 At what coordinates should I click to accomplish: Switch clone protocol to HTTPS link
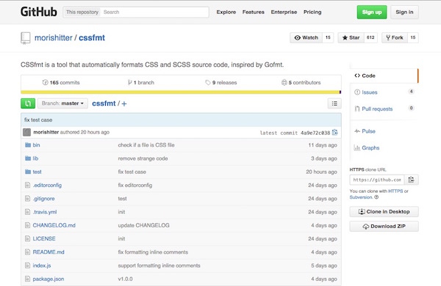pyautogui.click(x=395, y=191)
